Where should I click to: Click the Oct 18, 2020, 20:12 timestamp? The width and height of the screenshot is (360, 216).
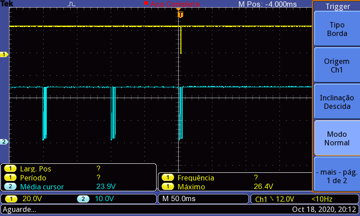tap(324, 209)
